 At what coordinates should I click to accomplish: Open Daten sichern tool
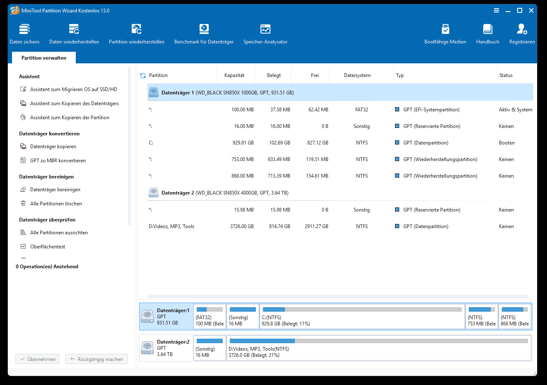[x=24, y=34]
